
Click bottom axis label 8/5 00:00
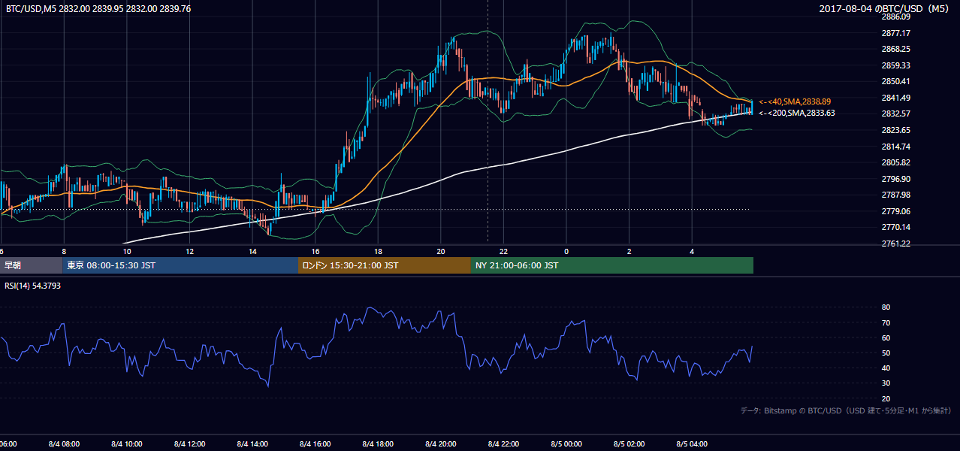[x=566, y=444]
